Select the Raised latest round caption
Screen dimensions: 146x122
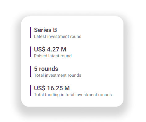click(53, 56)
